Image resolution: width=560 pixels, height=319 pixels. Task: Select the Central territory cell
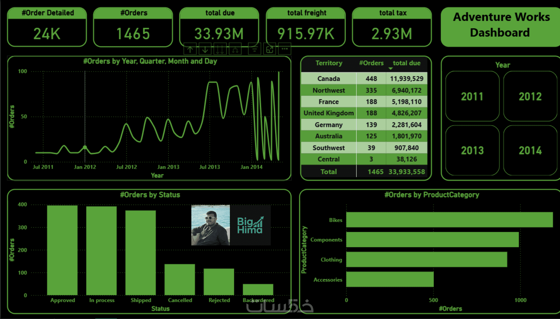click(x=329, y=159)
